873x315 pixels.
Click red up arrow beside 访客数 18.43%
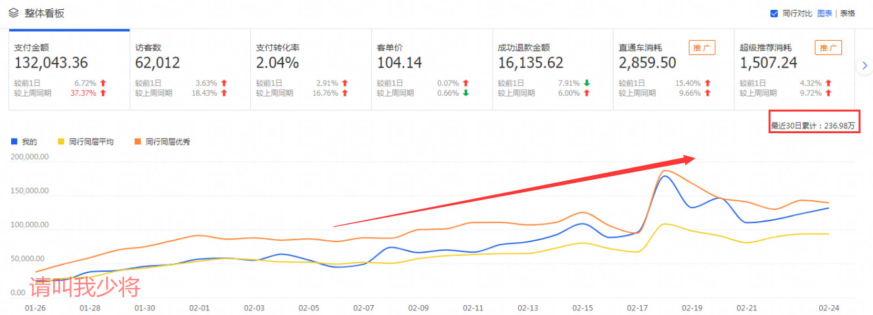tap(224, 93)
